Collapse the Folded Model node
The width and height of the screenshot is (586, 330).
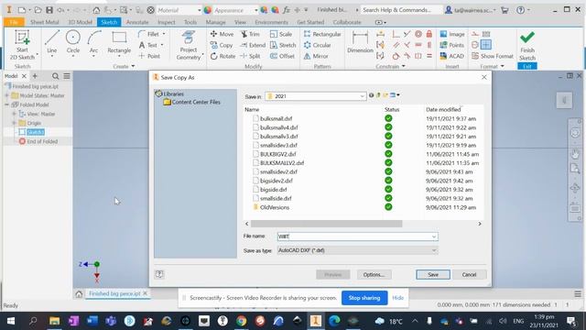pos(6,104)
